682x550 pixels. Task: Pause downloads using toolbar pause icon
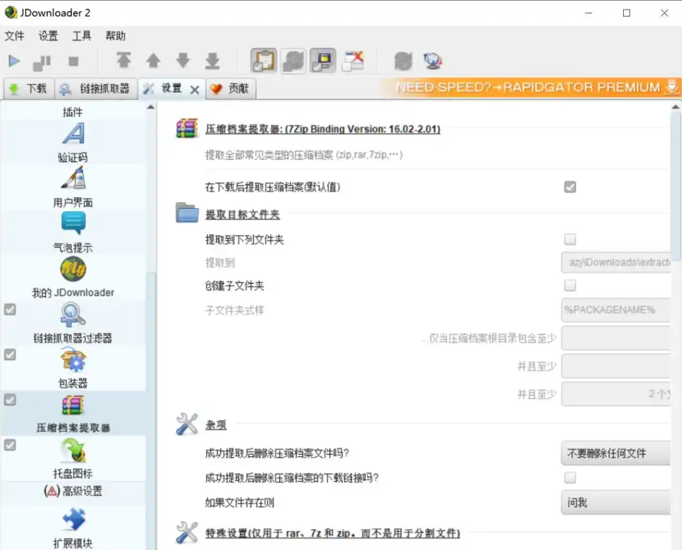[42, 62]
